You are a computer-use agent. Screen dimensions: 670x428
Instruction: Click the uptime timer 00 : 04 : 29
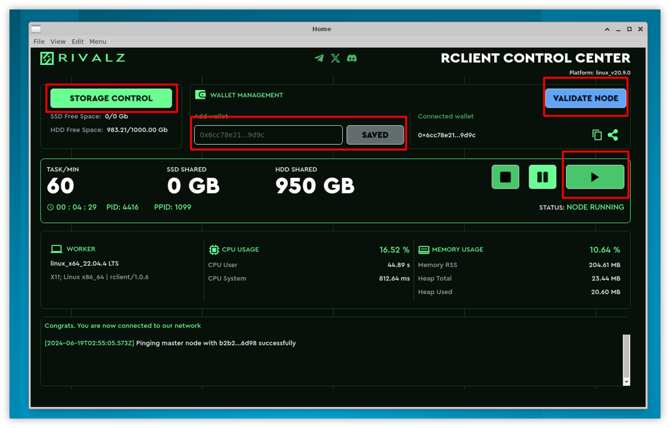(x=76, y=207)
